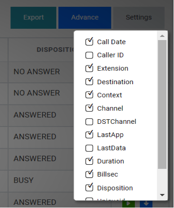
Task: Click the scrollbar up arrow
Action: (x=162, y=36)
